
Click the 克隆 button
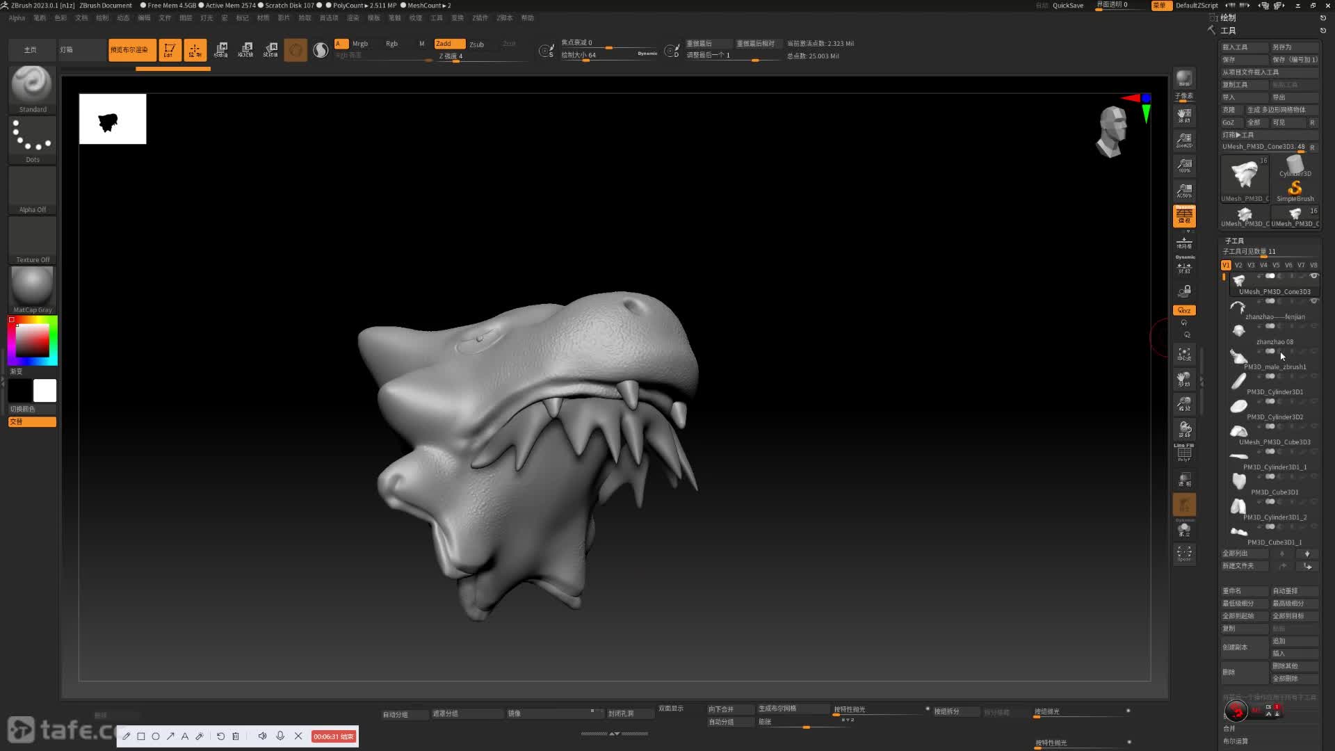coord(1232,110)
